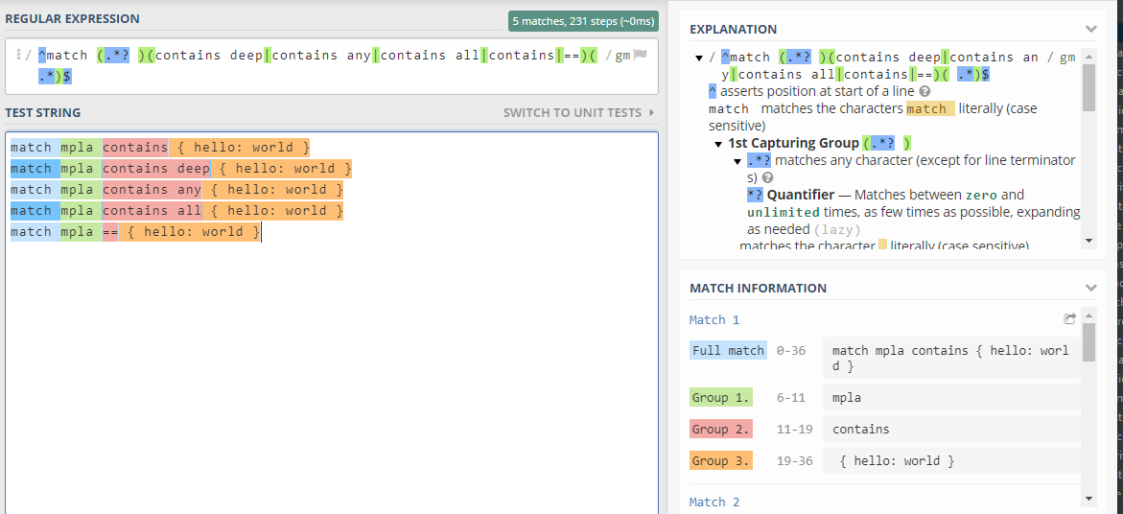This screenshot has height=514, width=1123.
Task: Click the "REGULAR EXPRESSION" heading
Action: [72, 18]
